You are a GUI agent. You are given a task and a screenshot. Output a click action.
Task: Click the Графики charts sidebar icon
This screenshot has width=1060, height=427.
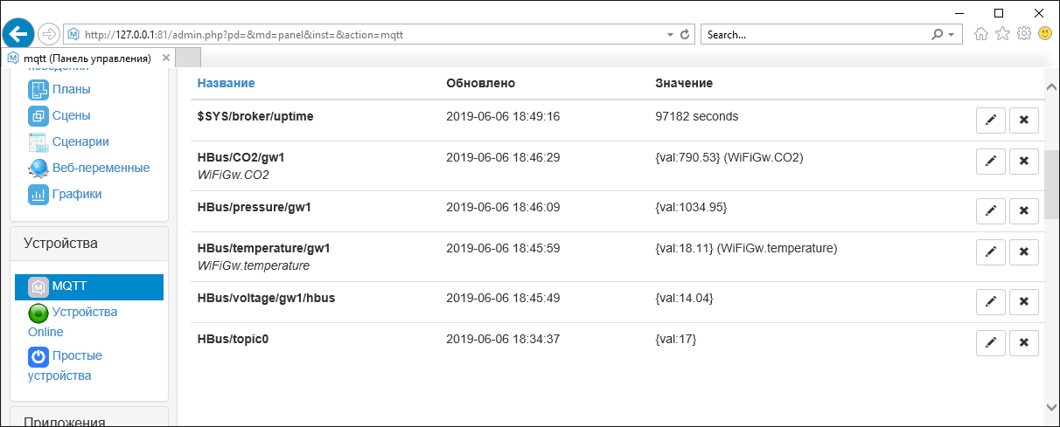click(38, 194)
